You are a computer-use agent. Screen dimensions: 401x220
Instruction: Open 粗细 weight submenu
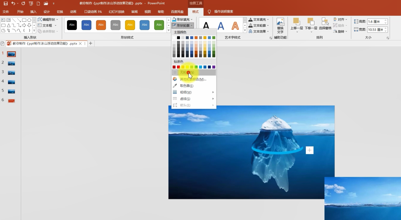194,92
